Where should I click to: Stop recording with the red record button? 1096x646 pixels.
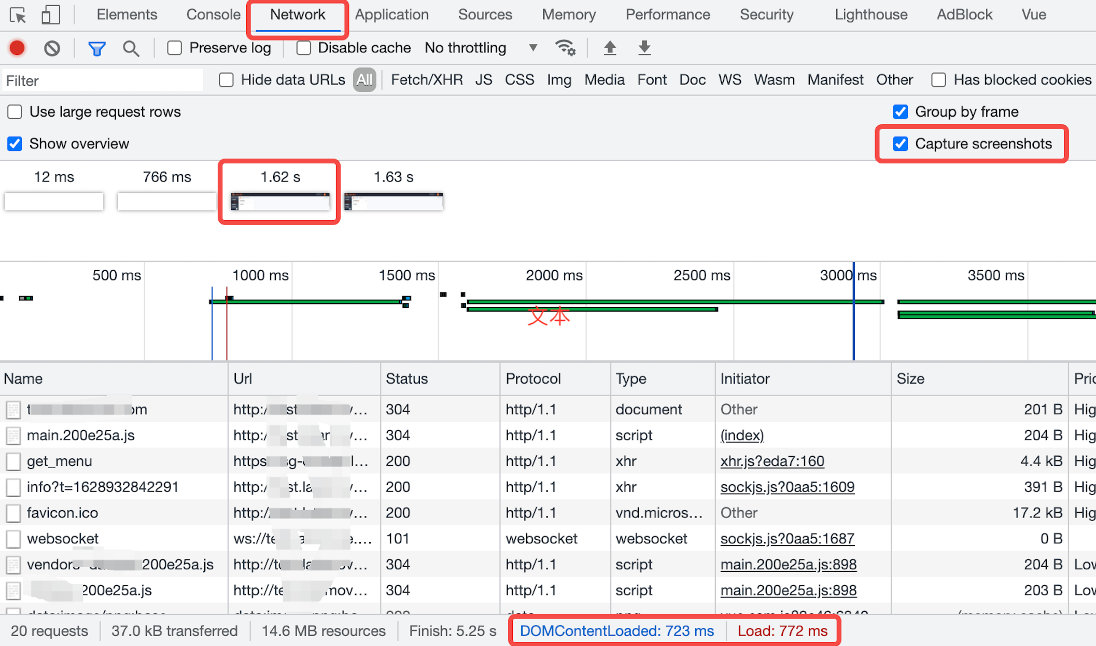[17, 48]
